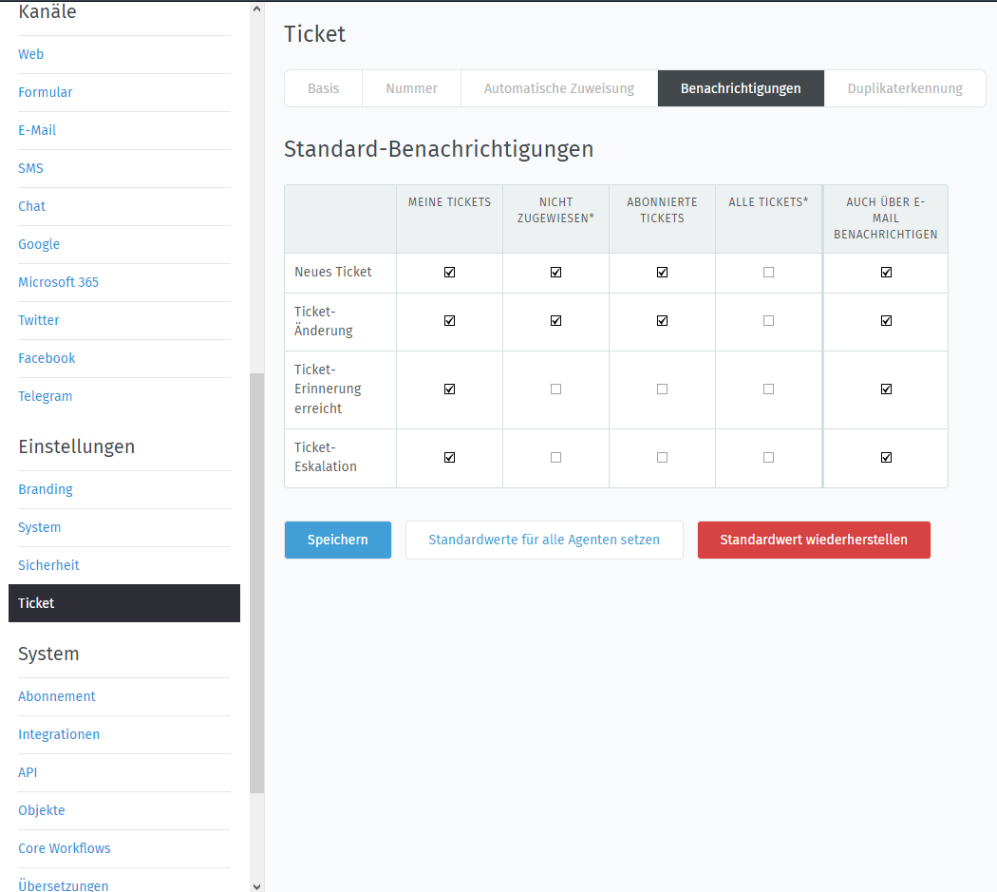
Task: Click sidebar scrollbar up arrow
Action: click(x=256, y=9)
